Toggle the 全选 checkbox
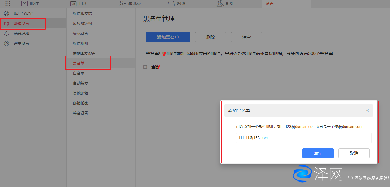The image size is (390, 187). [145, 67]
